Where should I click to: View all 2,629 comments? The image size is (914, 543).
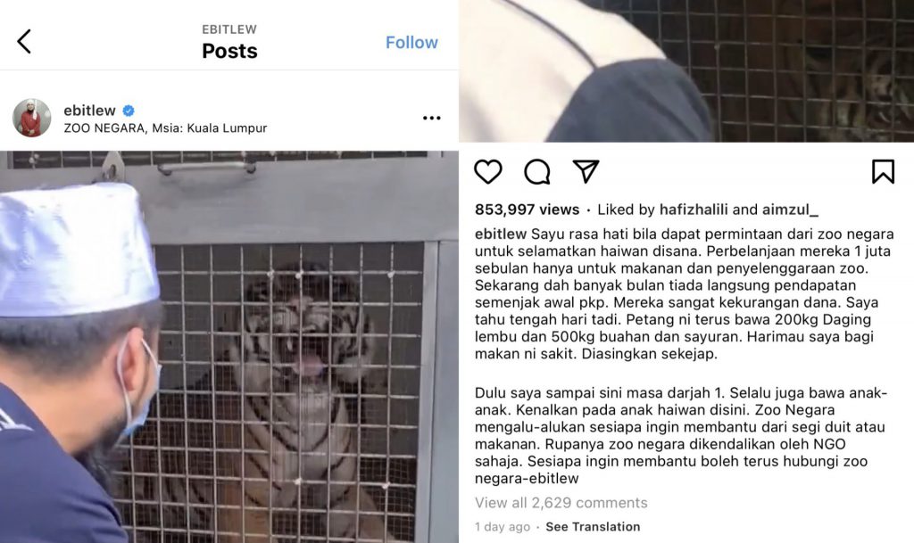pos(561,503)
